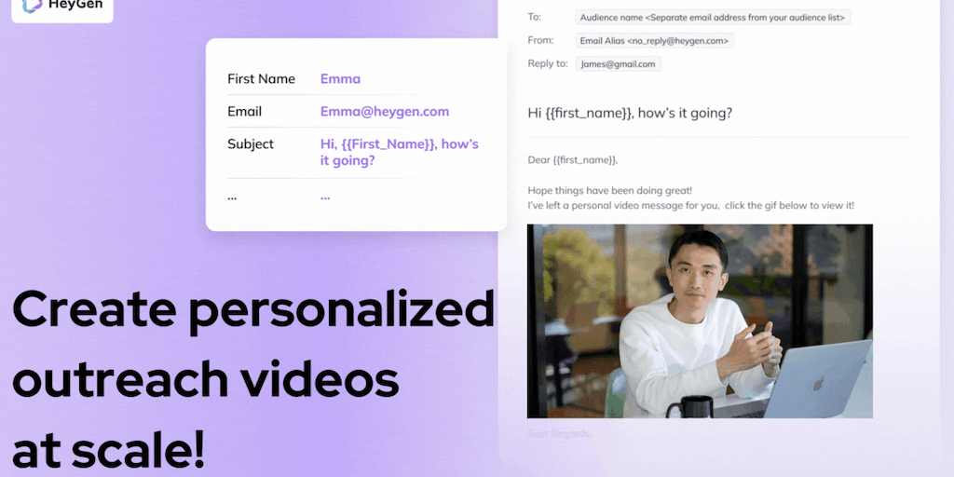Click the Reply to James@gmail.com chip

[x=618, y=64]
